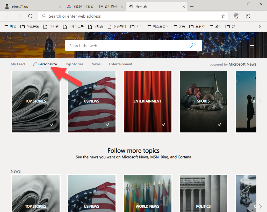The image size is (267, 212).
Task: Open the 잠금해제 bookmark
Action: pos(117,27)
